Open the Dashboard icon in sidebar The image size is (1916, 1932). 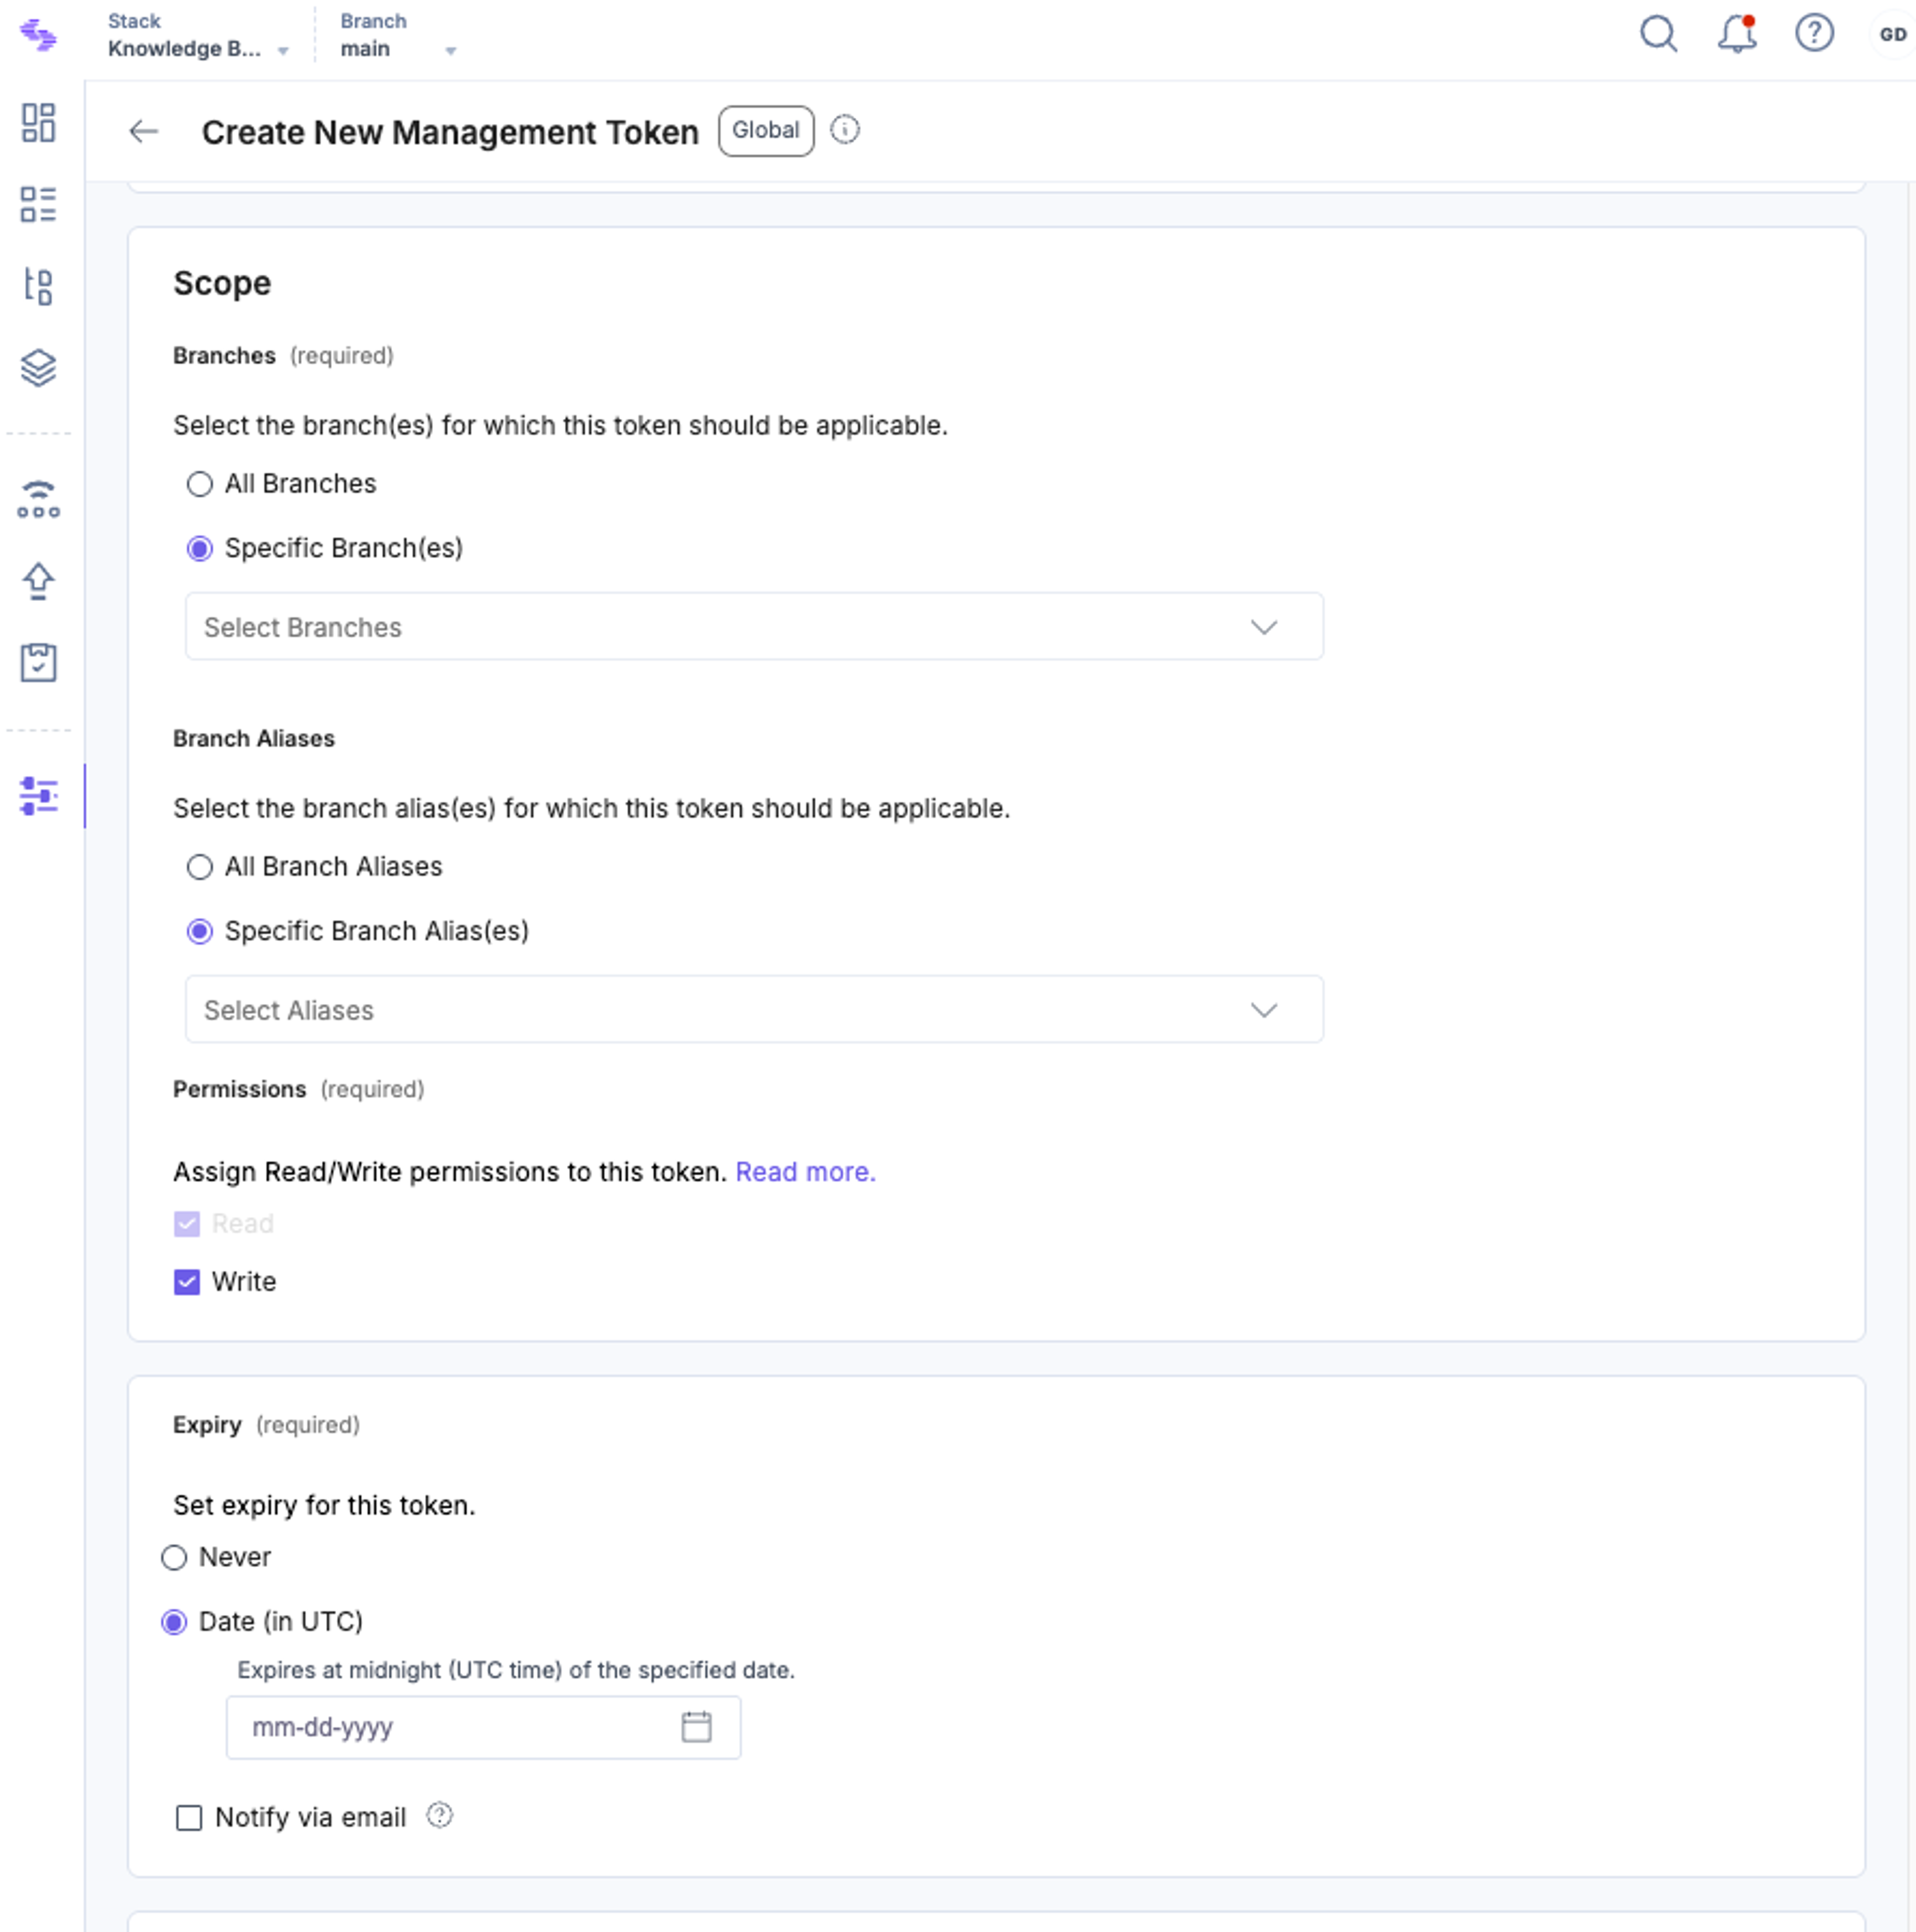click(x=38, y=123)
